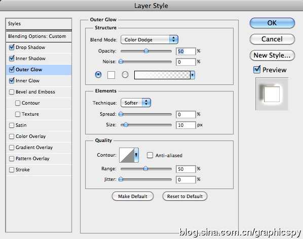Click the OK button
303x239 pixels.
[272, 23]
